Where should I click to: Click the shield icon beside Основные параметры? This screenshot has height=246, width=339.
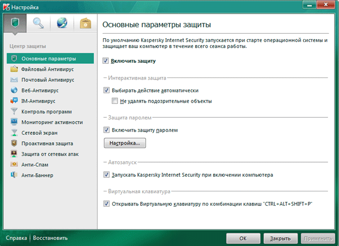click(14, 58)
